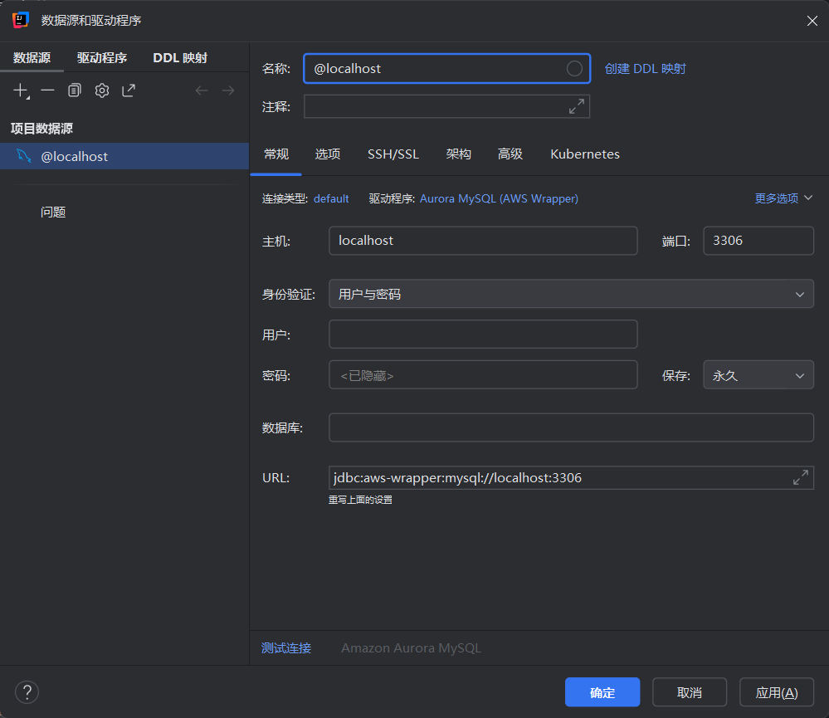Open data source settings gear icon
The width and height of the screenshot is (829, 718).
point(101,90)
